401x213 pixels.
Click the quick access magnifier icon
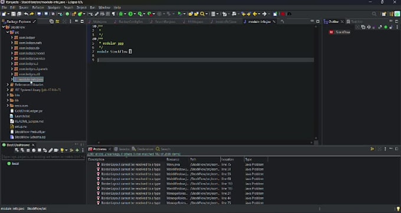click(x=374, y=14)
